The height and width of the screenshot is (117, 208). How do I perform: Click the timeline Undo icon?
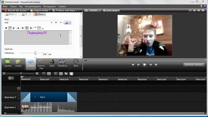coord(44,74)
